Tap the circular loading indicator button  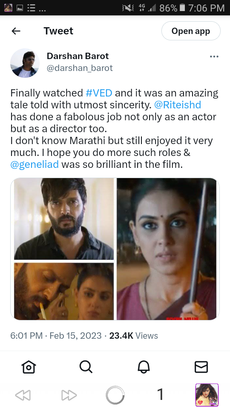tap(115, 395)
